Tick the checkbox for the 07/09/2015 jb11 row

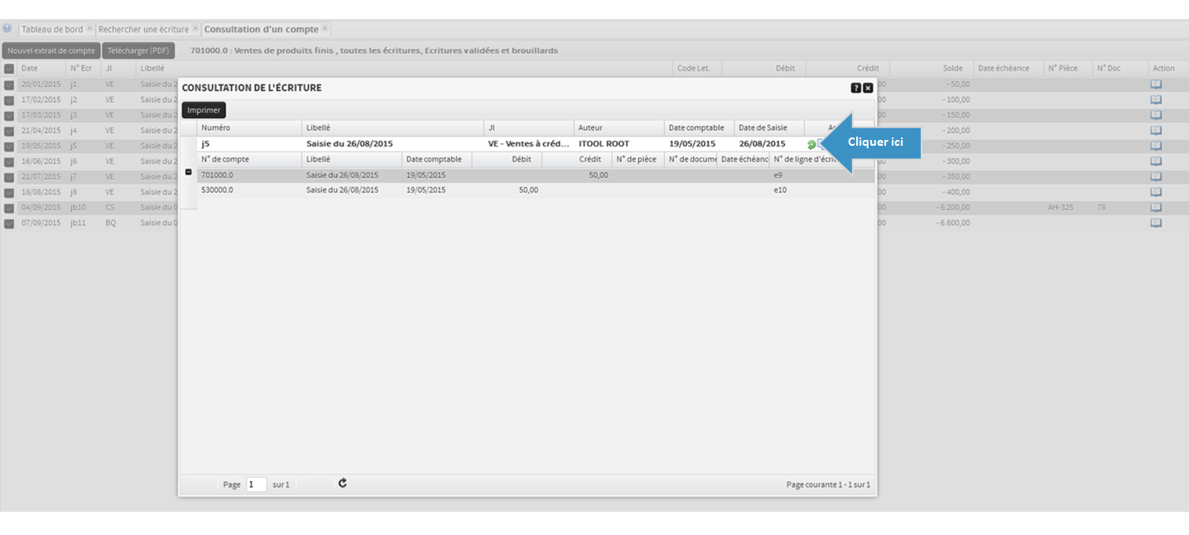click(x=8, y=224)
